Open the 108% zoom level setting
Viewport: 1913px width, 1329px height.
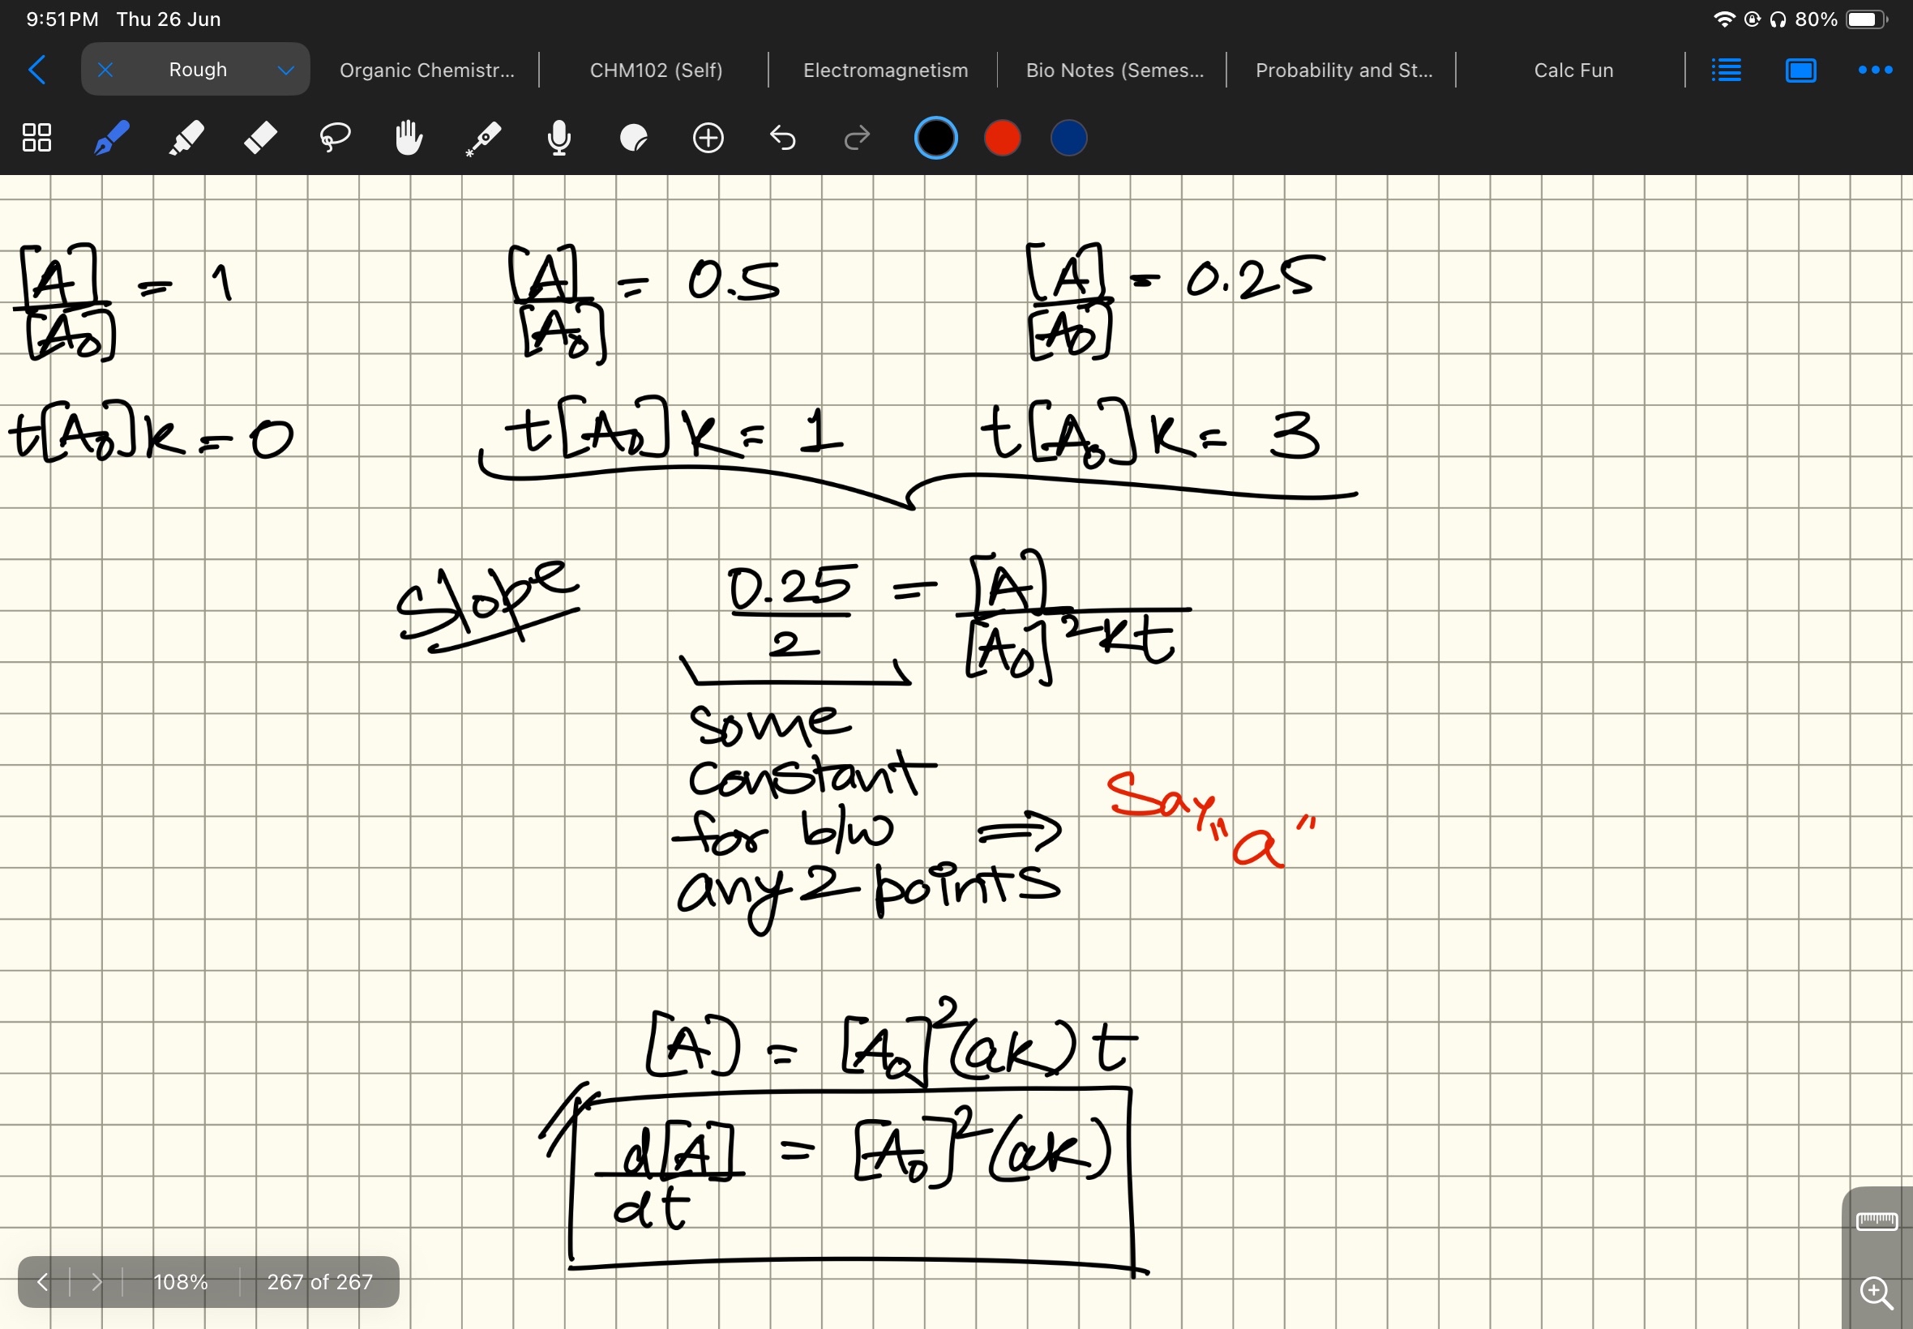point(181,1281)
